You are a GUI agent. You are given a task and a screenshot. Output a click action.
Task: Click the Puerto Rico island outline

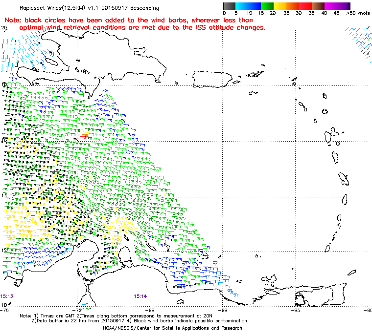coord(211,79)
